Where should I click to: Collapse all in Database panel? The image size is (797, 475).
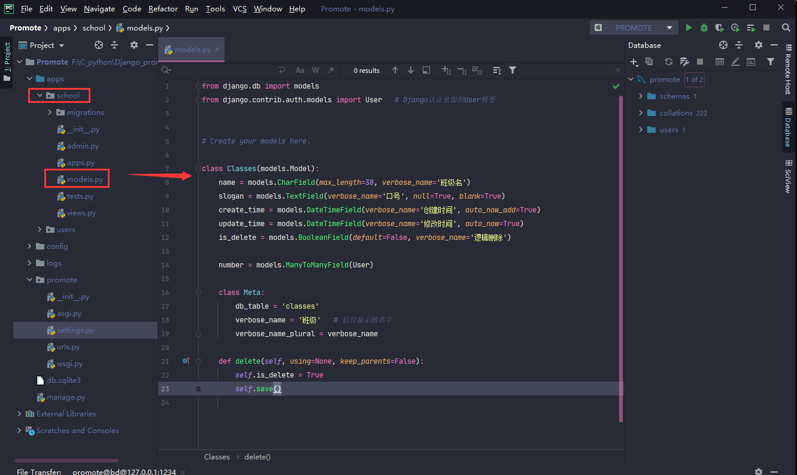pos(739,45)
